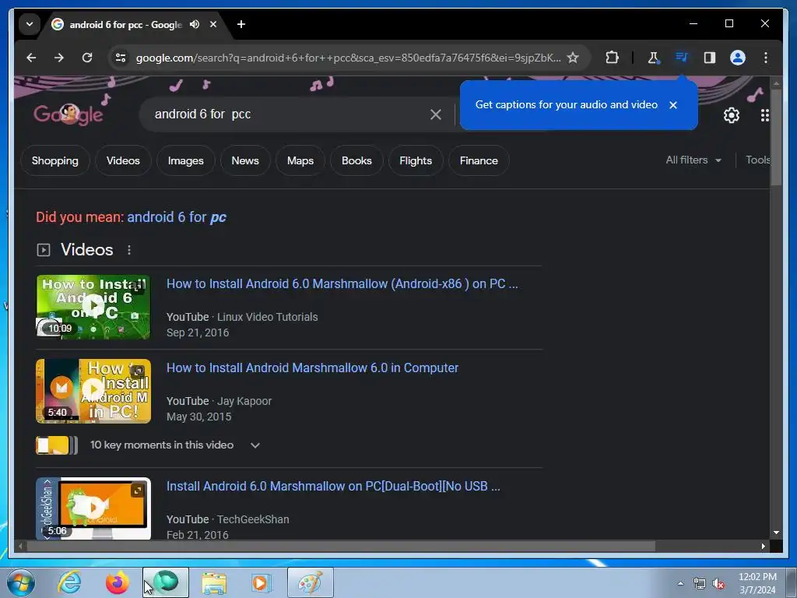Click the address bar URL field
Viewport: 797px width, 598px height.
click(348, 58)
